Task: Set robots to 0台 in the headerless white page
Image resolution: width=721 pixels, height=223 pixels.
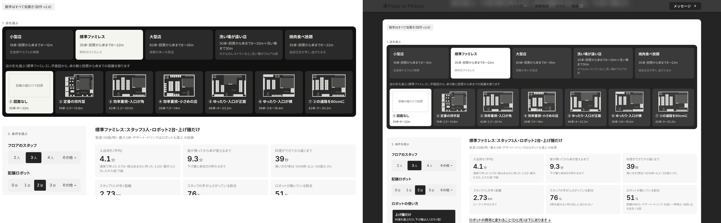Action: (15, 185)
